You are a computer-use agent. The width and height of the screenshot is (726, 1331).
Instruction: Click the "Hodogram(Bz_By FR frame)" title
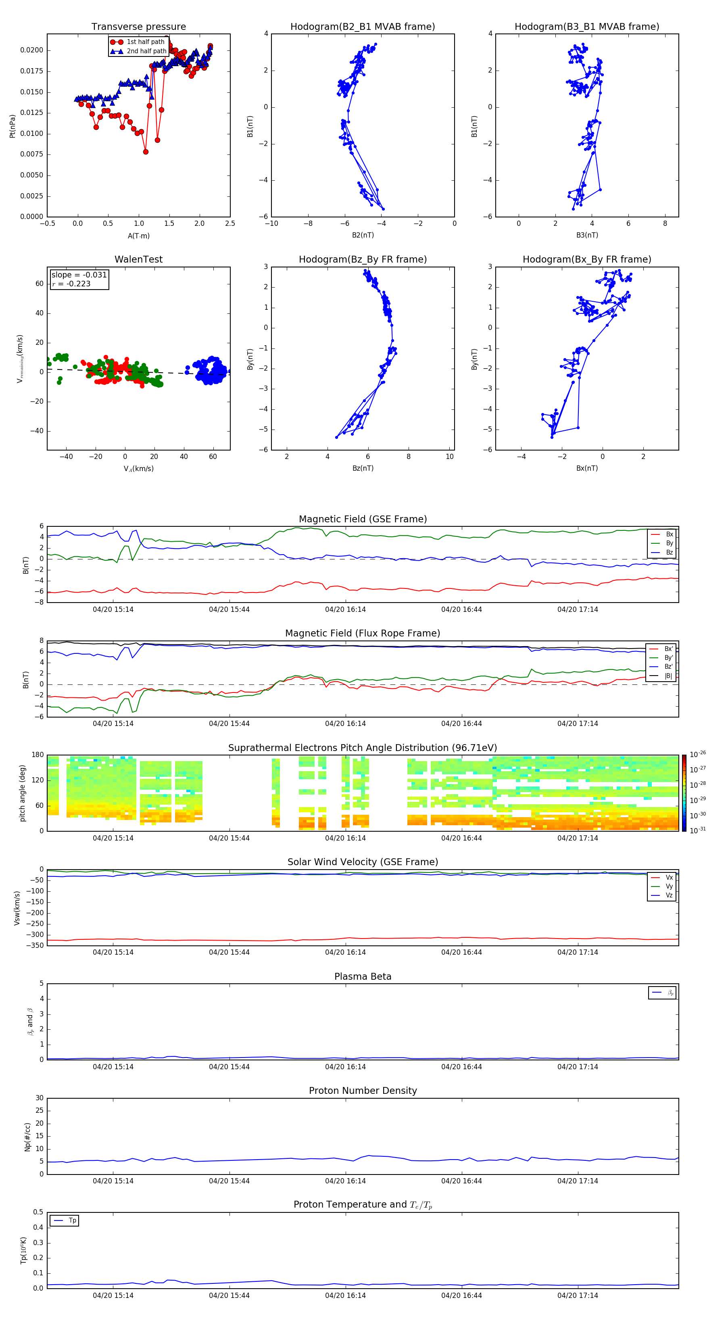pyautogui.click(x=363, y=259)
